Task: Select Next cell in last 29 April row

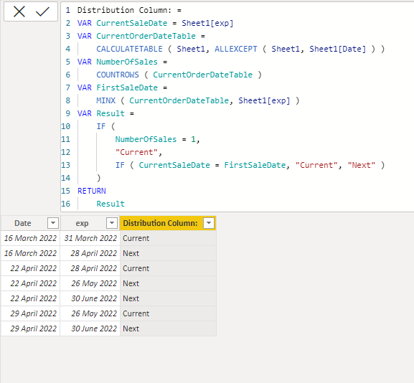Action: click(168, 328)
